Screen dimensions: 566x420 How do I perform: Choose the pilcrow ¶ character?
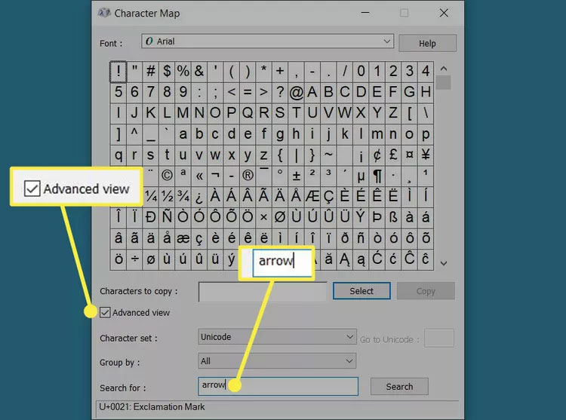coord(377,176)
